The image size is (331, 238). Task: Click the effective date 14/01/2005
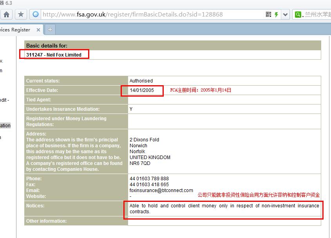pos(142,90)
